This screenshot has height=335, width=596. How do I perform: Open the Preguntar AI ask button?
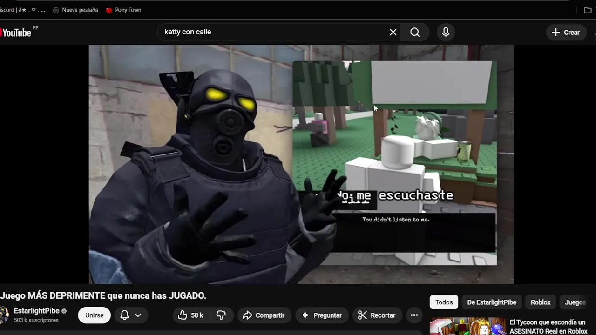click(x=321, y=315)
